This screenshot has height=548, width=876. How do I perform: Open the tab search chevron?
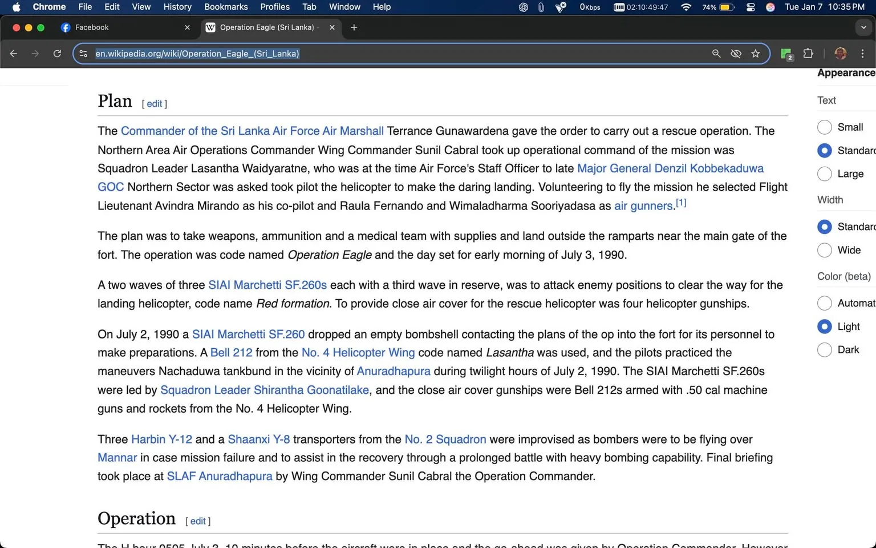tap(862, 27)
